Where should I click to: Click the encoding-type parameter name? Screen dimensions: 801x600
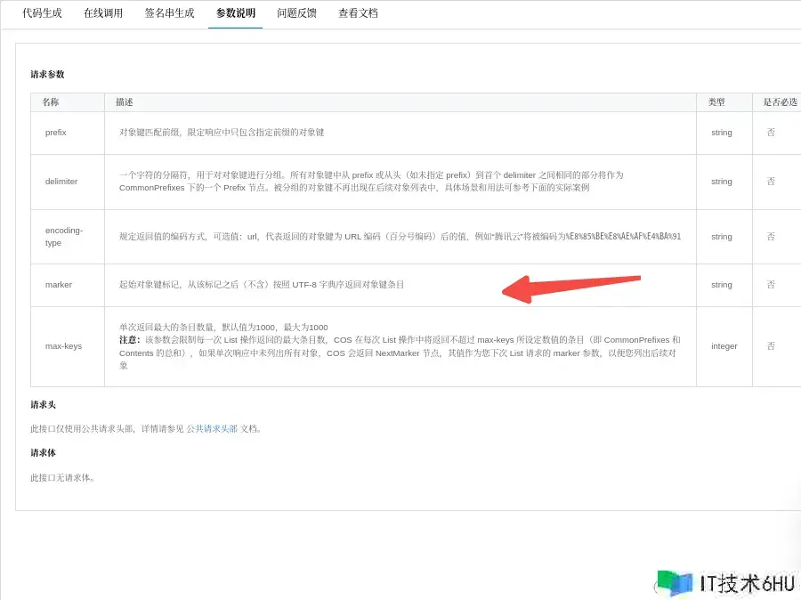[x=64, y=236]
